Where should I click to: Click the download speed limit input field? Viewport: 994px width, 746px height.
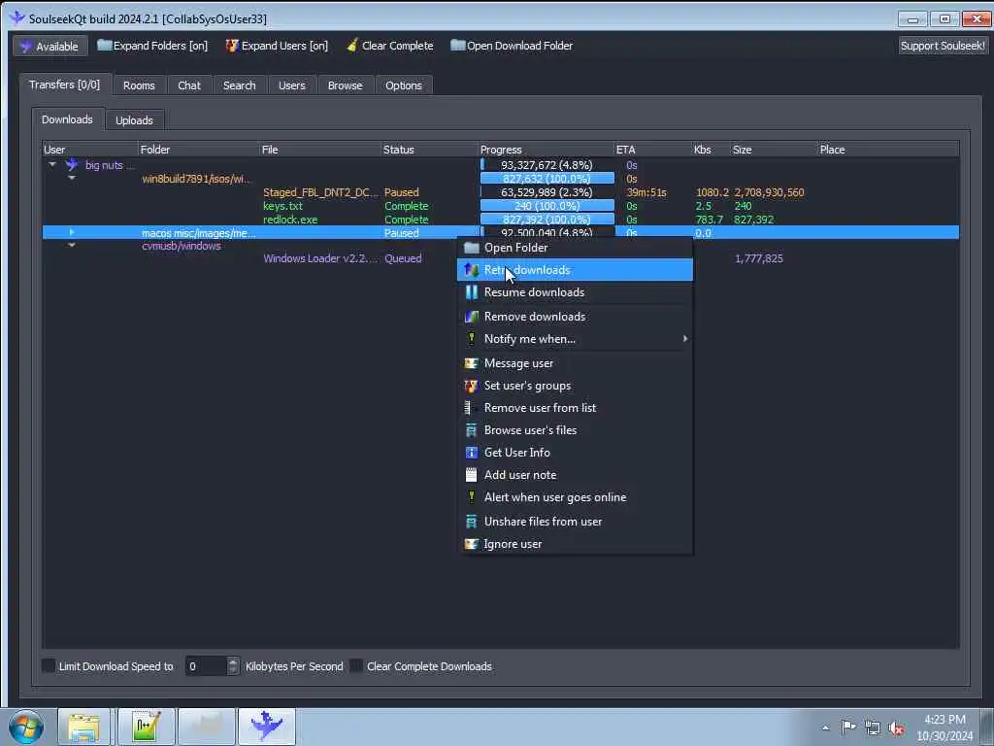[x=206, y=666]
